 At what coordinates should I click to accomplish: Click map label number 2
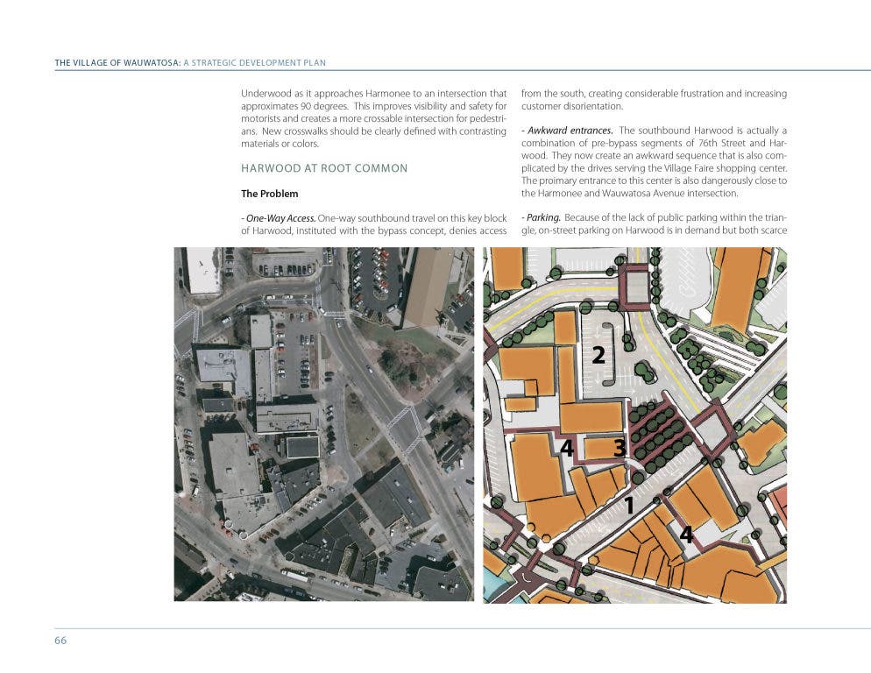(x=598, y=355)
